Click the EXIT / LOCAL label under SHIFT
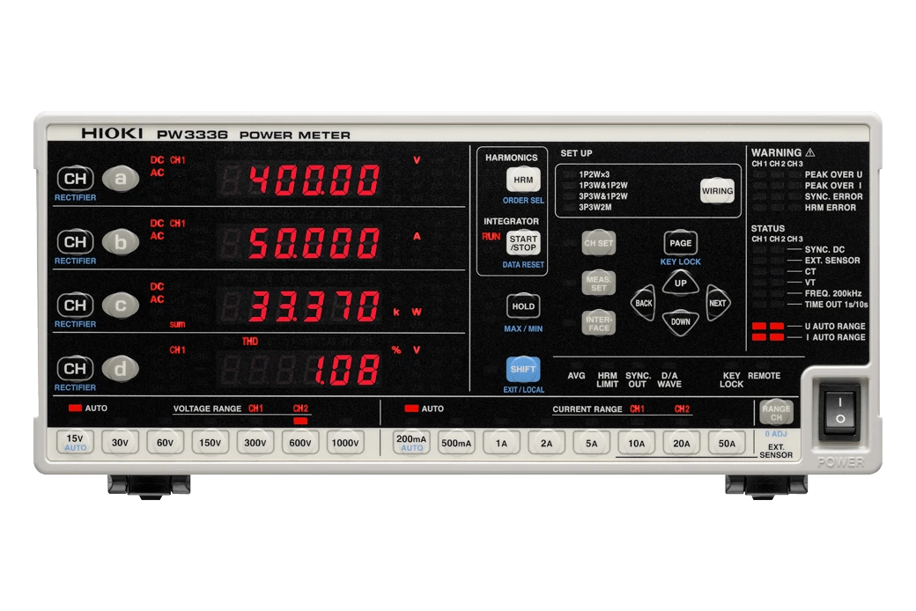 pos(523,390)
